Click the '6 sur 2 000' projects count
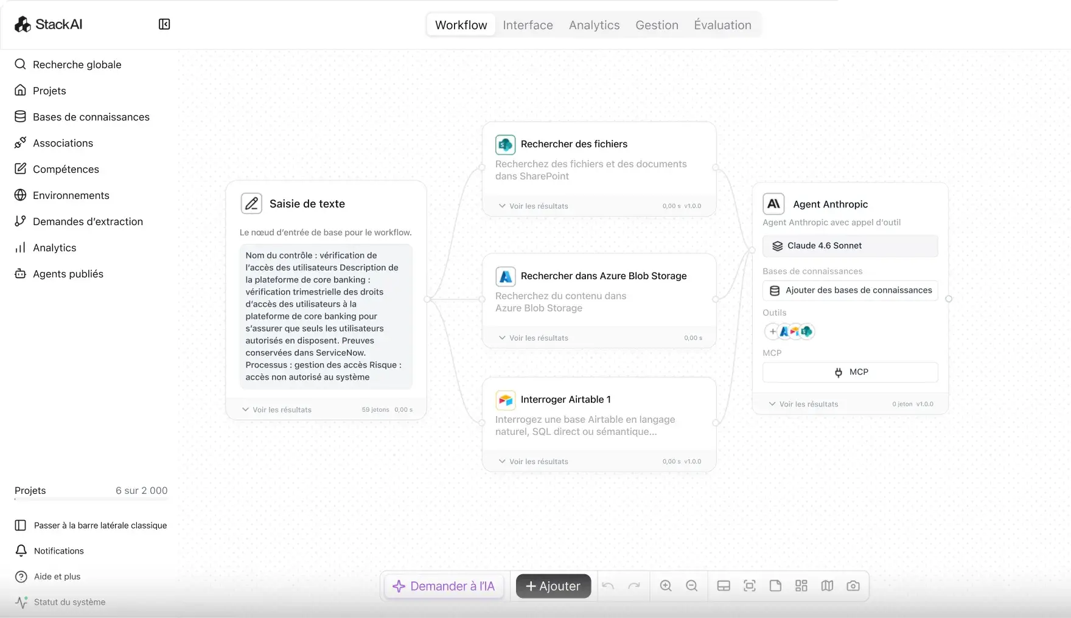Screen dimensions: 1071x618 (142, 490)
